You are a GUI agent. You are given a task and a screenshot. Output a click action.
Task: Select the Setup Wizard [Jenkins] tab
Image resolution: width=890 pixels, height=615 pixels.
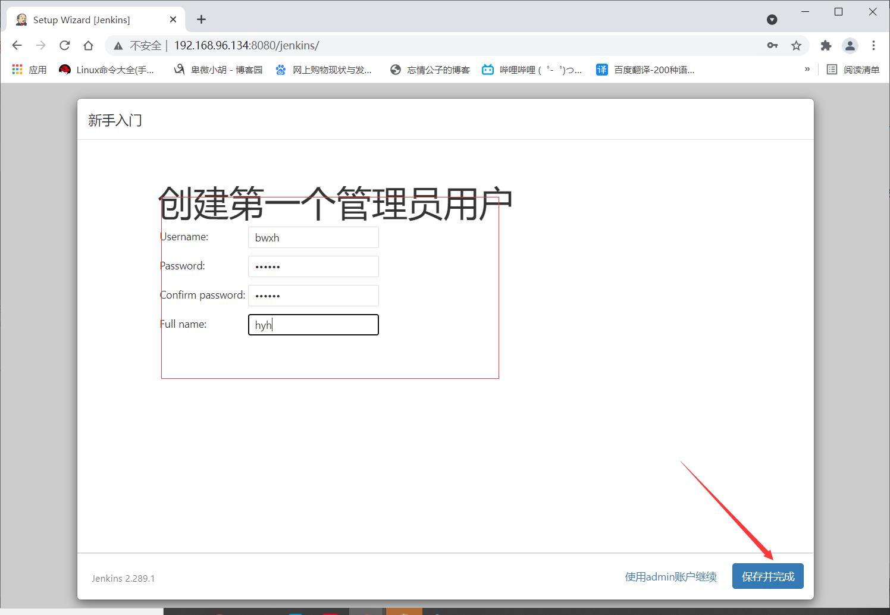click(95, 20)
